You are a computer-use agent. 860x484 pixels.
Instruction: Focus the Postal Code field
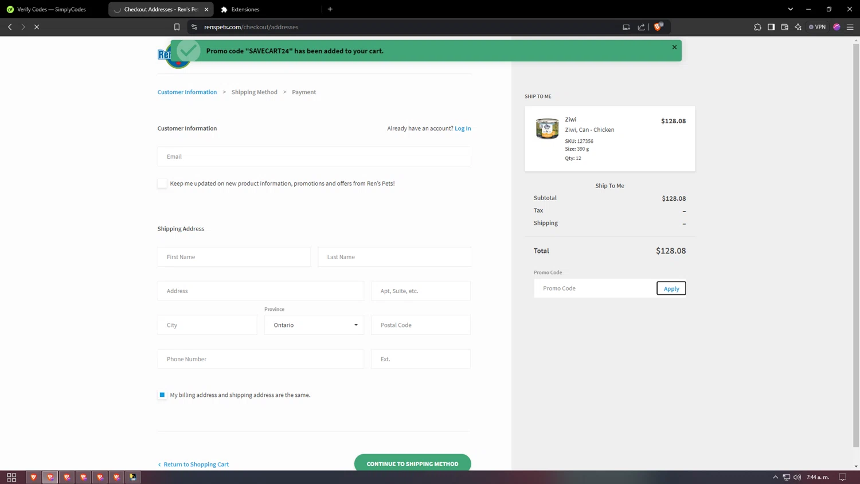(421, 325)
